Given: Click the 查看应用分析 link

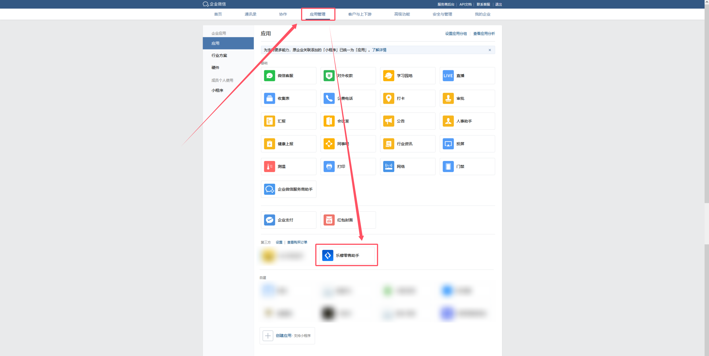Looking at the screenshot, I should (484, 34).
